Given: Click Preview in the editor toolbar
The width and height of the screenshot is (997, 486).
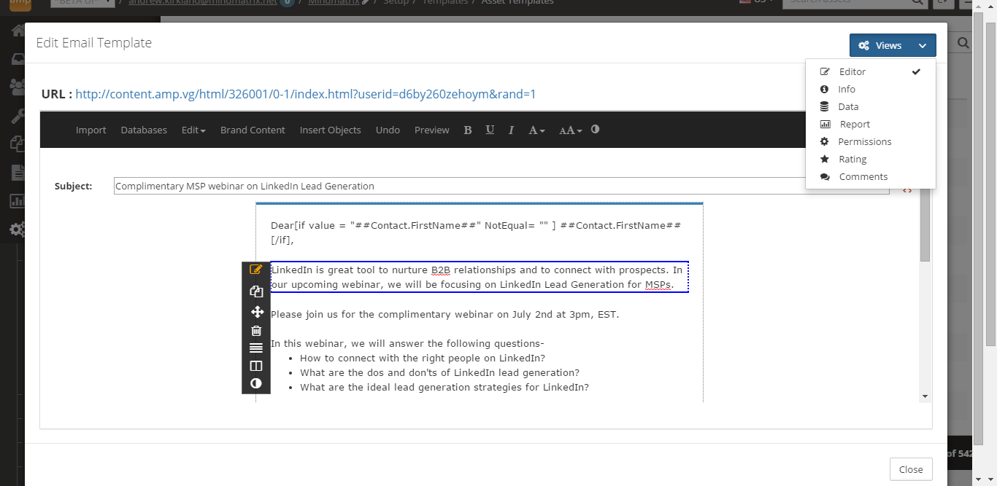Looking at the screenshot, I should 432,130.
